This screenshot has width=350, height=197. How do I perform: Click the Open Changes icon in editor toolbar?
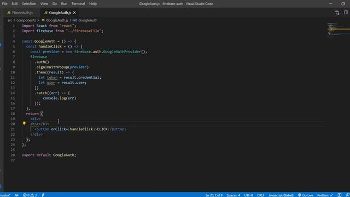(x=337, y=13)
